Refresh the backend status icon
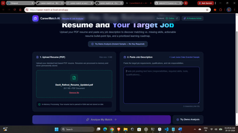Viewport: 238px width, 133px height. 177,18
